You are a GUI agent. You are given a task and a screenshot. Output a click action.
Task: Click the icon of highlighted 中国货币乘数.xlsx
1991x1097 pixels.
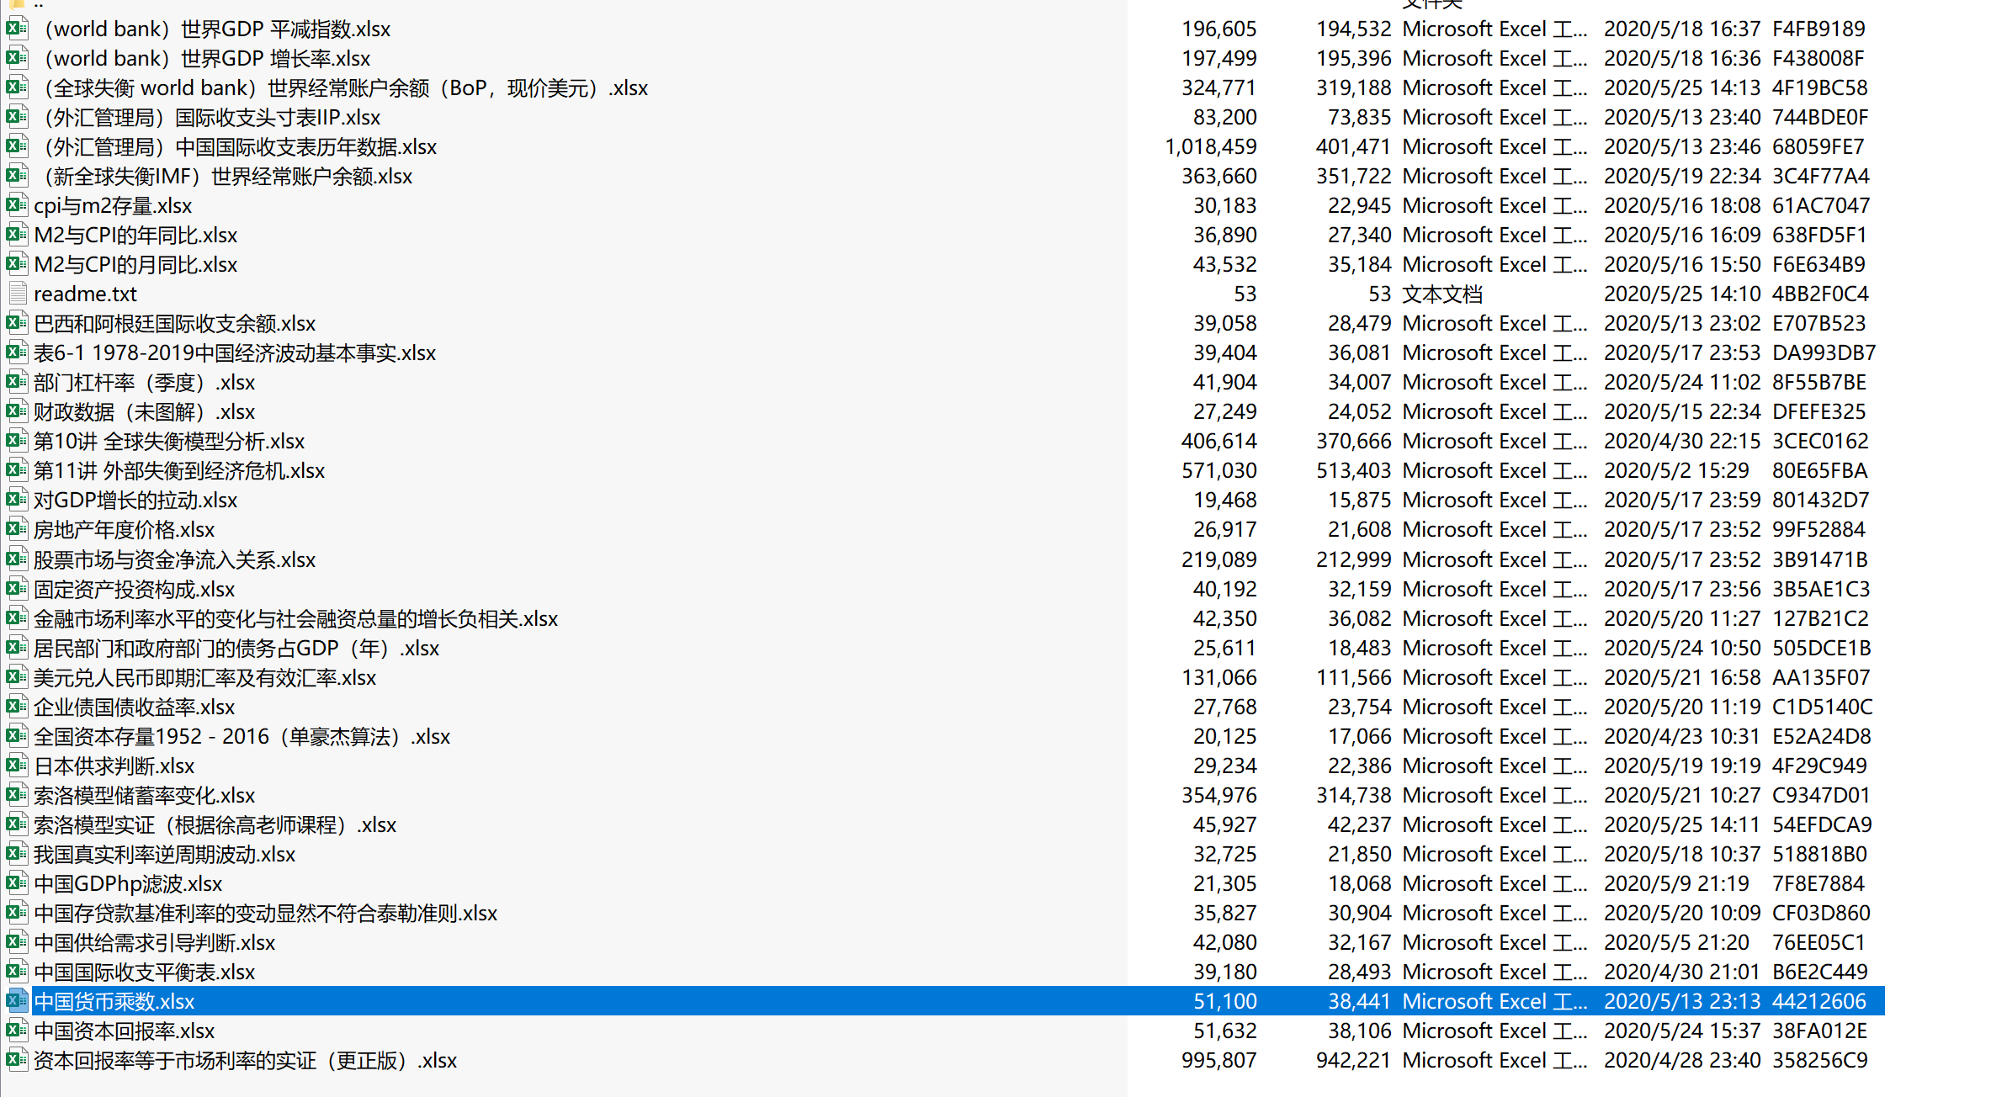17,1001
